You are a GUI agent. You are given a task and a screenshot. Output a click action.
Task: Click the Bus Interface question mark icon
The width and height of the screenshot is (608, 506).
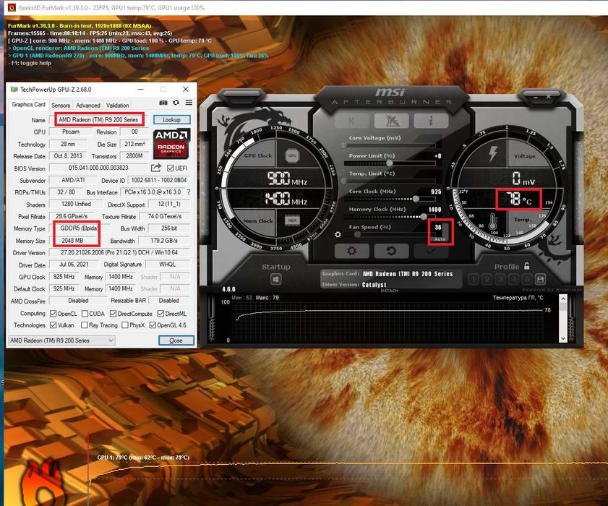(189, 192)
